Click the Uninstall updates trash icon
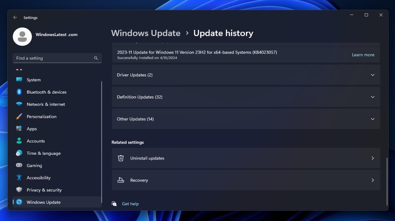This screenshot has width=395, height=221. pyautogui.click(x=121, y=158)
